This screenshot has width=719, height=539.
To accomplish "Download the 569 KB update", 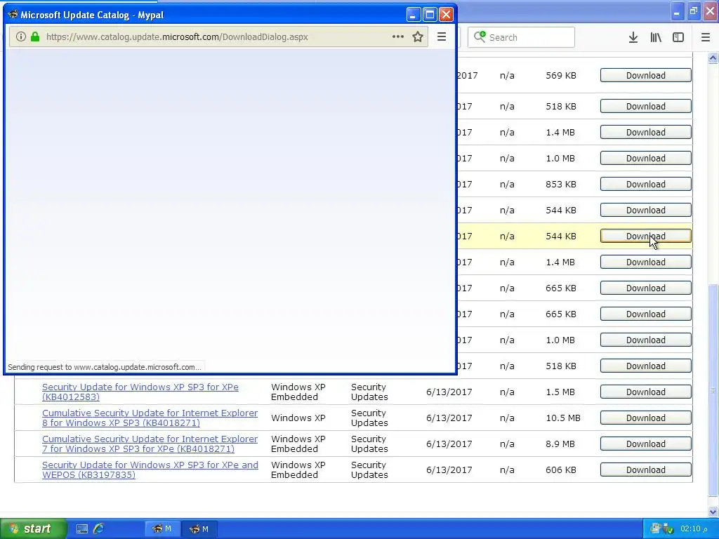I will pos(646,76).
